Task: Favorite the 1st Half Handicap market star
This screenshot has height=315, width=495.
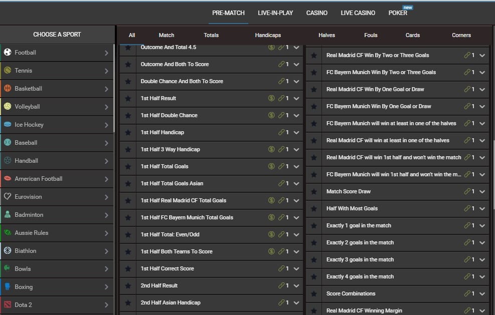Action: 128,132
